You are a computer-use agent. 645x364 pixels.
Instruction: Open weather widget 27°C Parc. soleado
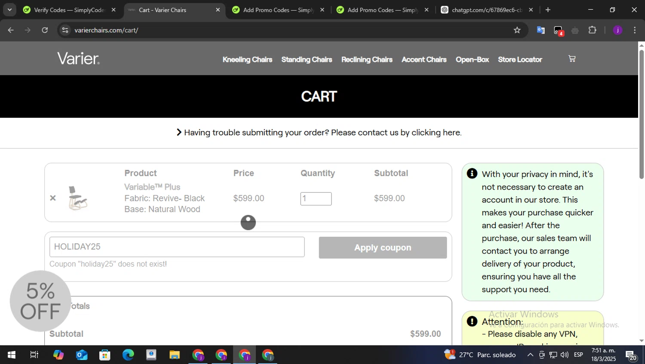point(480,355)
